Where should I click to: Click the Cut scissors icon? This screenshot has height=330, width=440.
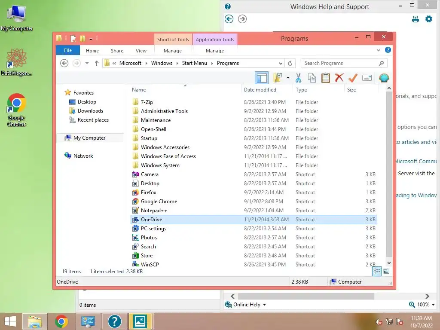(298, 78)
